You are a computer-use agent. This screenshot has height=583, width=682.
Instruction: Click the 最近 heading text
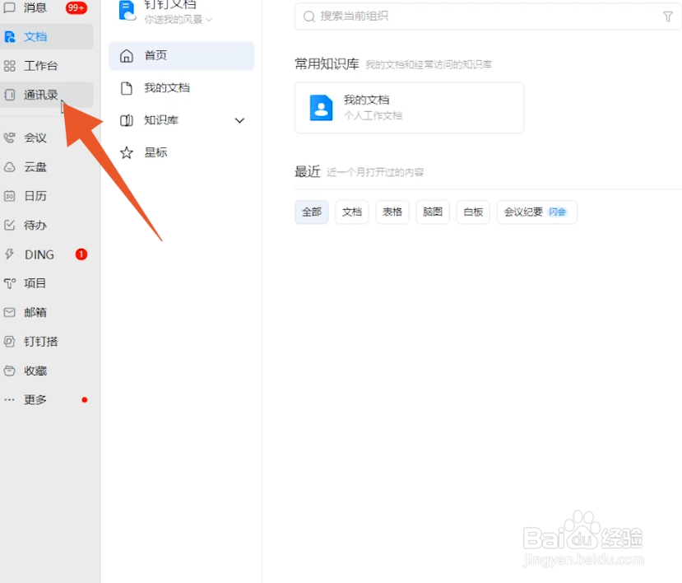coord(308,171)
